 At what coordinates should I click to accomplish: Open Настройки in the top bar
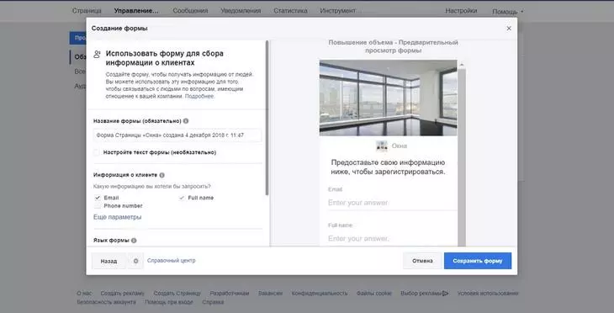pos(461,11)
